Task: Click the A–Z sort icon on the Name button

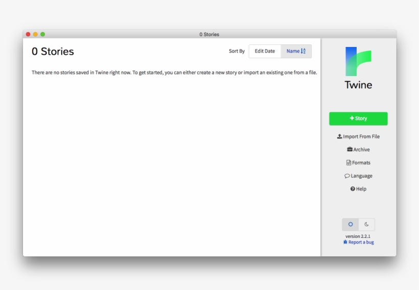Action: tap(304, 51)
